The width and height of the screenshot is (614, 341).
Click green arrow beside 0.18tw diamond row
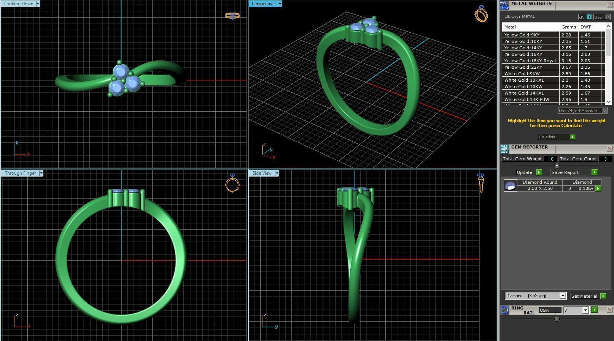point(598,188)
